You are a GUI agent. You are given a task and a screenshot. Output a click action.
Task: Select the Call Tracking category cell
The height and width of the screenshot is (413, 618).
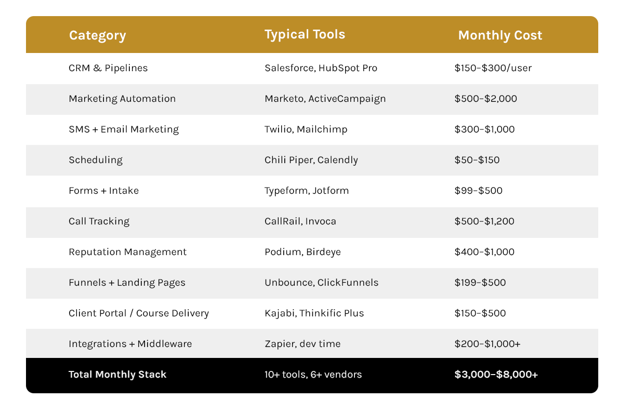99,221
